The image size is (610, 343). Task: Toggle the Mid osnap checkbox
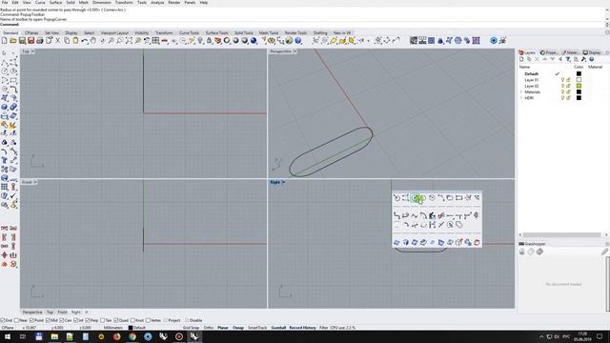(48, 320)
